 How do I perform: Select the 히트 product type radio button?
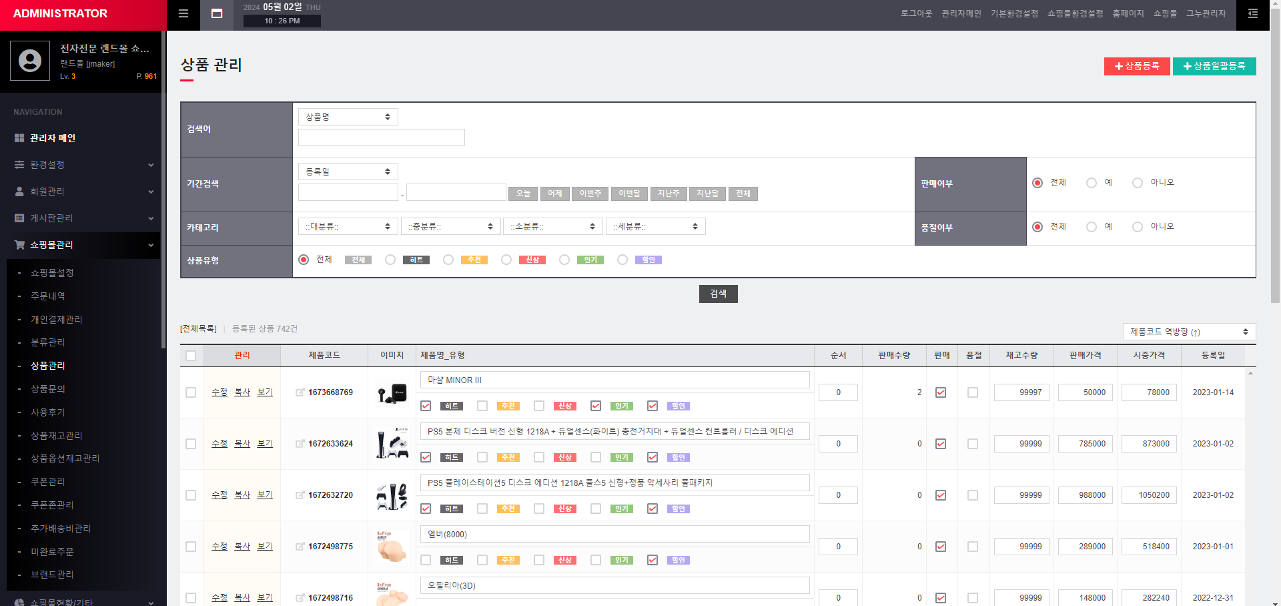390,260
